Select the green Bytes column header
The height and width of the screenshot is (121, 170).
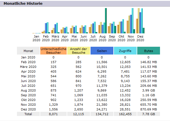pos(149,51)
